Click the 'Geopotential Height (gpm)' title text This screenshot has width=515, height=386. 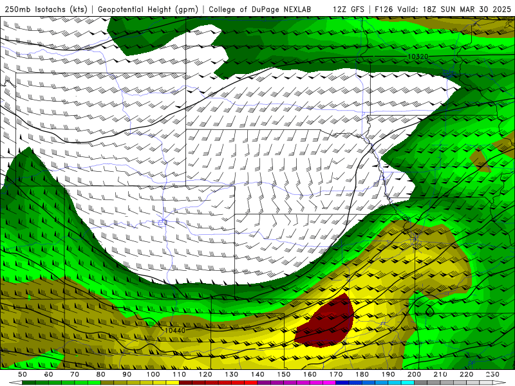click(x=148, y=9)
